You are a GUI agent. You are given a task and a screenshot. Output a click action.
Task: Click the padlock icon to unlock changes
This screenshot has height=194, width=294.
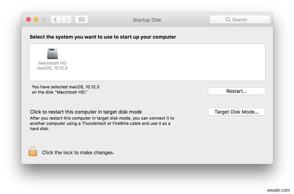33,151
